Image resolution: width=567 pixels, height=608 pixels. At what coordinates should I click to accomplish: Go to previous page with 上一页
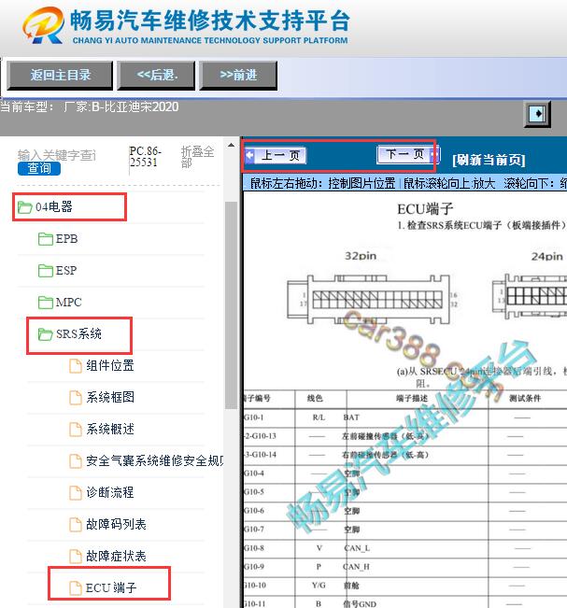coord(276,156)
